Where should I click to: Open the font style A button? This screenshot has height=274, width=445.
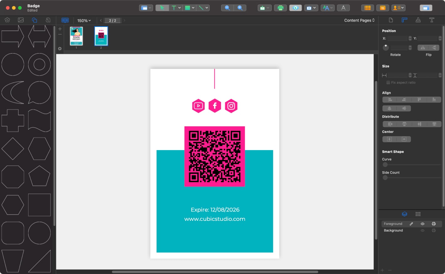tap(343, 8)
